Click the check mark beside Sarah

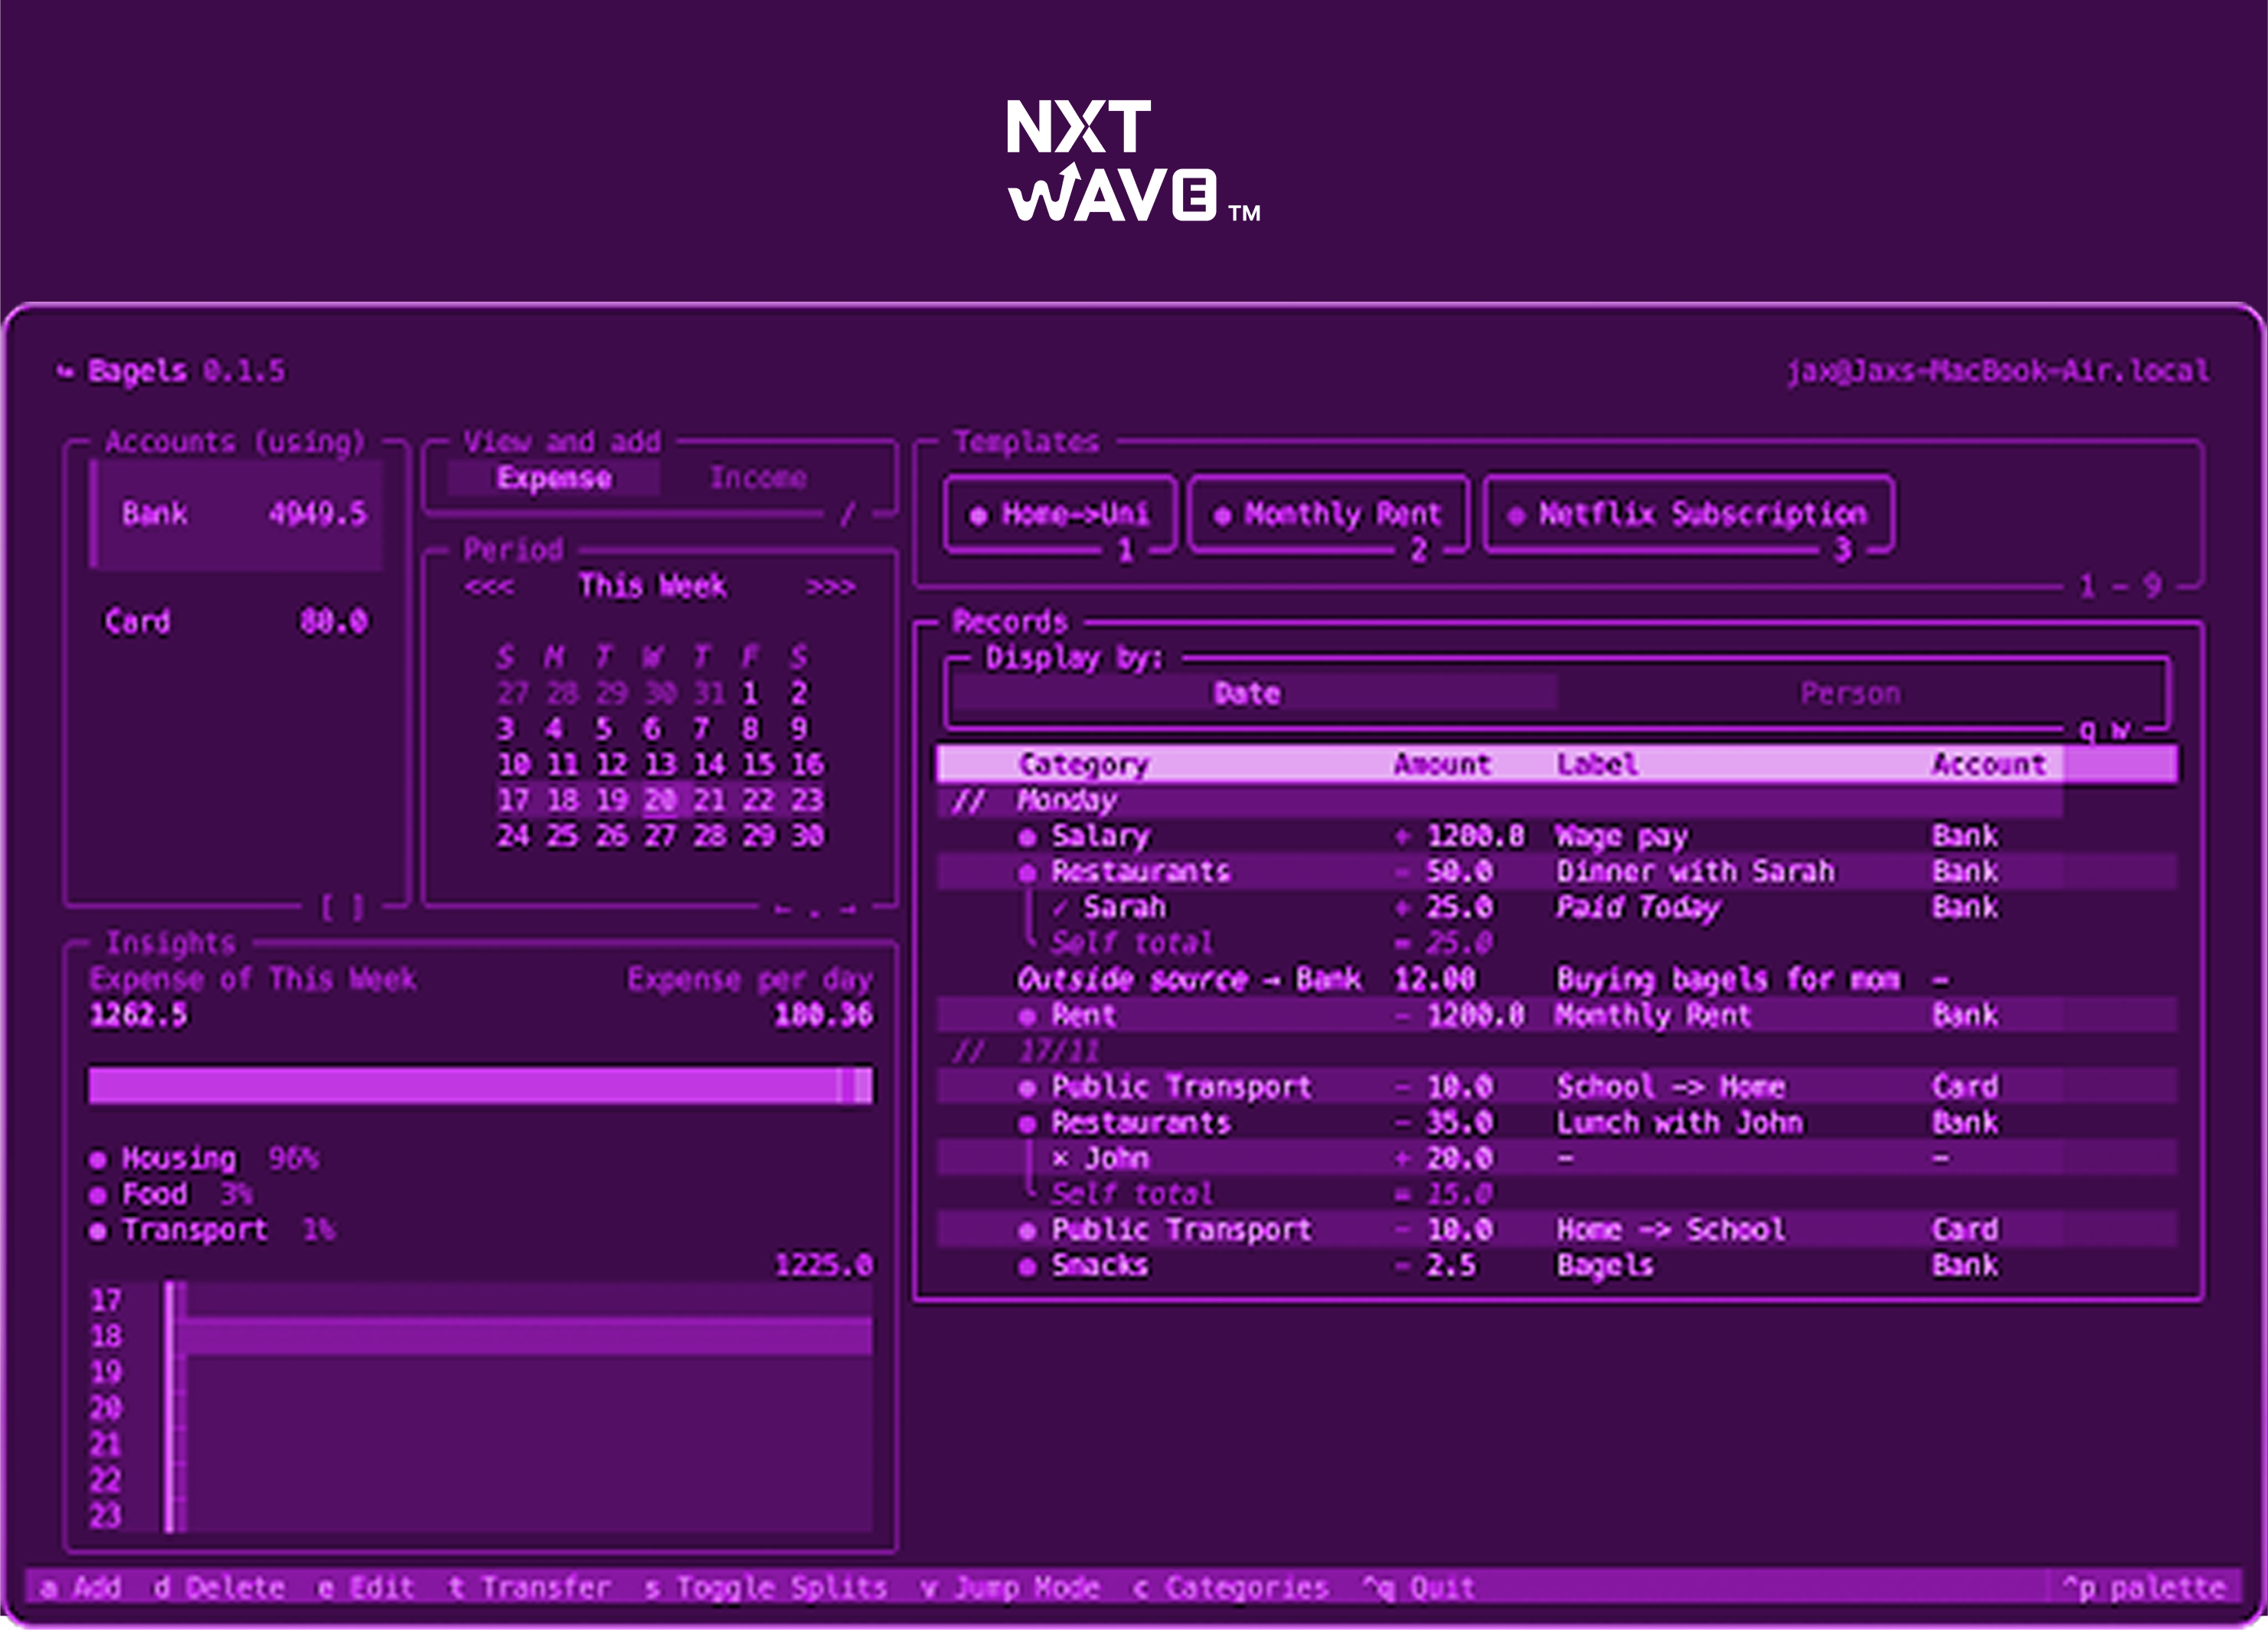point(1060,908)
